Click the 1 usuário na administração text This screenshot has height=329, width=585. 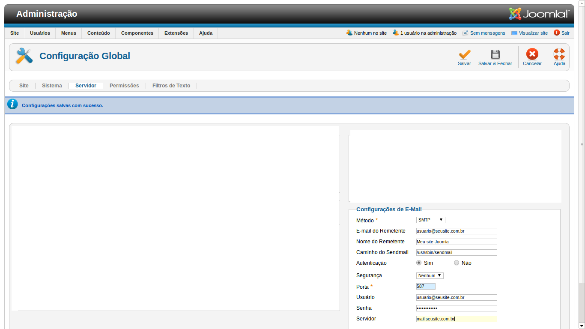click(x=428, y=33)
